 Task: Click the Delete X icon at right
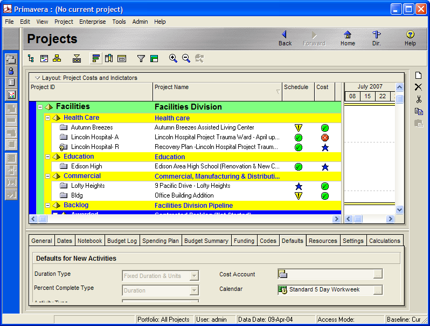click(x=418, y=87)
